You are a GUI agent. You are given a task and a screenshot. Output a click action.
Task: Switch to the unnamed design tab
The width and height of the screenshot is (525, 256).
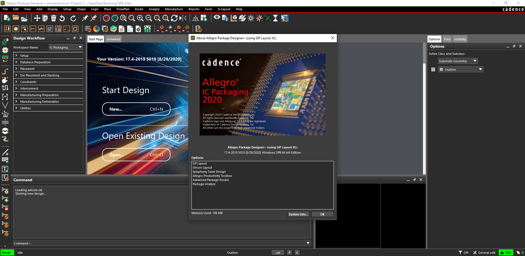click(x=113, y=39)
